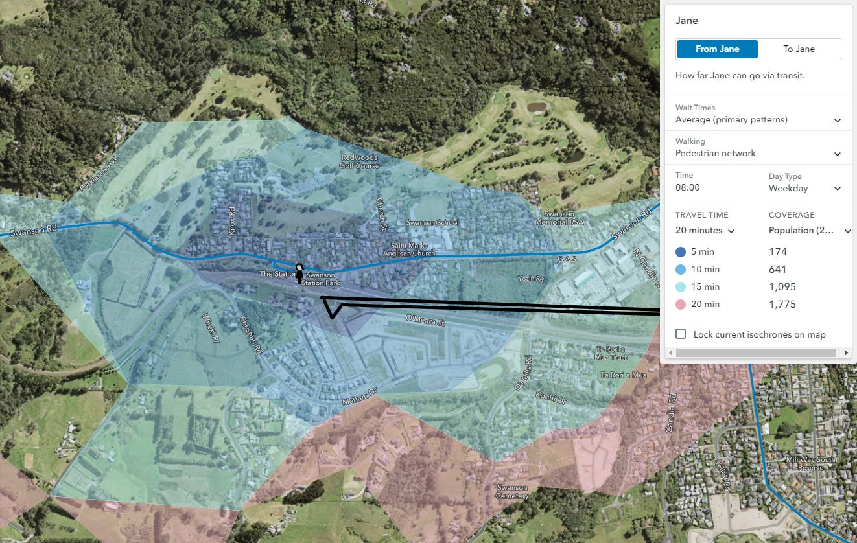The height and width of the screenshot is (543, 857).
Task: Click the Time 08:00 field
Action: point(688,188)
